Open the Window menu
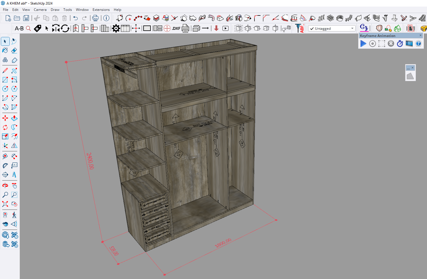 pyautogui.click(x=82, y=10)
